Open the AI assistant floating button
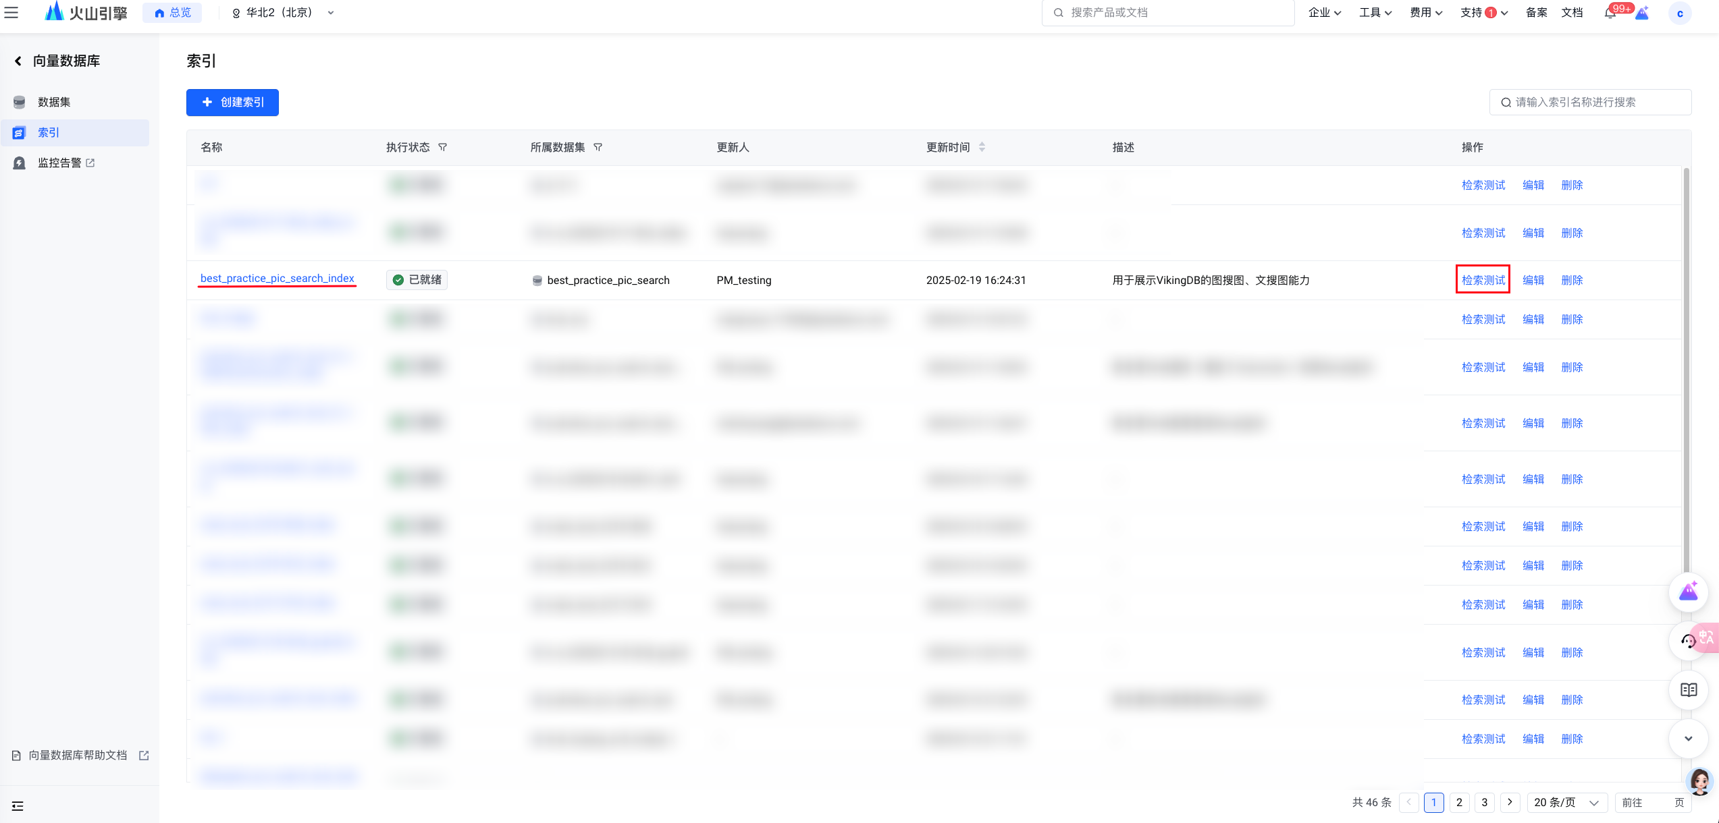 (1688, 592)
